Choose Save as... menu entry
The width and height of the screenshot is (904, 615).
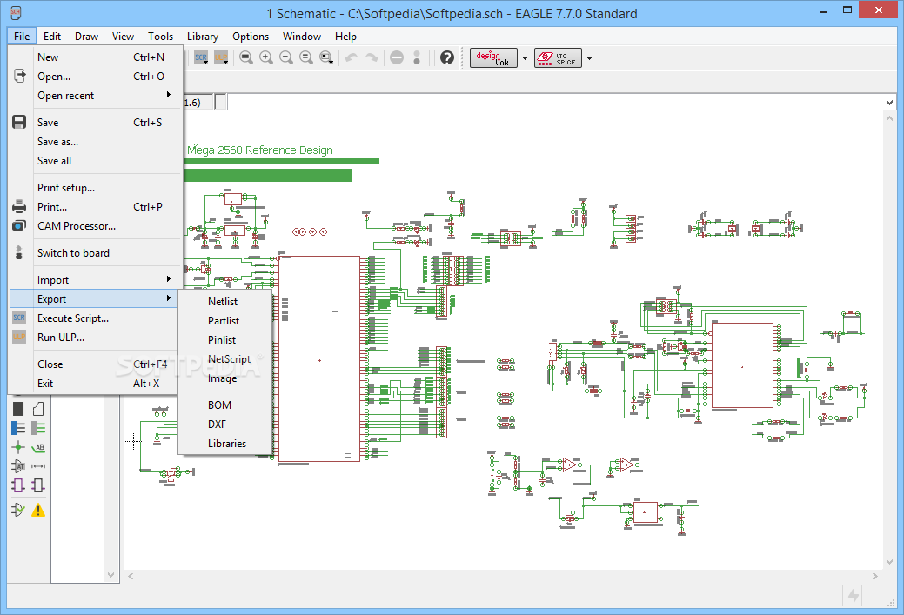96,141
